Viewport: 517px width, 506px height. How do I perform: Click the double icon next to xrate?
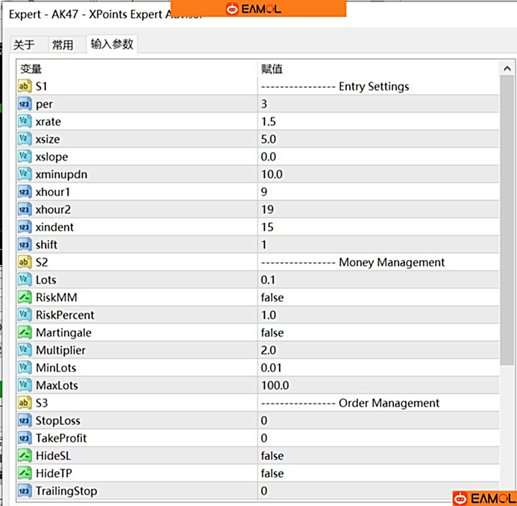point(25,122)
